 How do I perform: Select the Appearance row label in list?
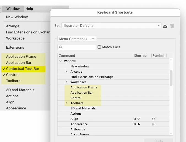(x=79, y=124)
